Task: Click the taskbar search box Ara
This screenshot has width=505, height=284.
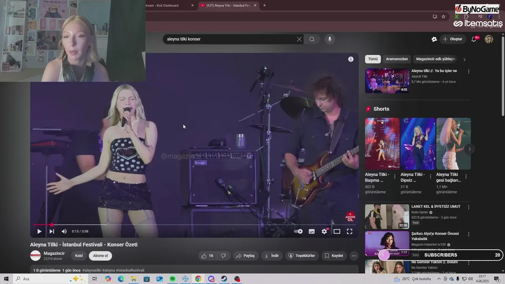Action: (49, 279)
